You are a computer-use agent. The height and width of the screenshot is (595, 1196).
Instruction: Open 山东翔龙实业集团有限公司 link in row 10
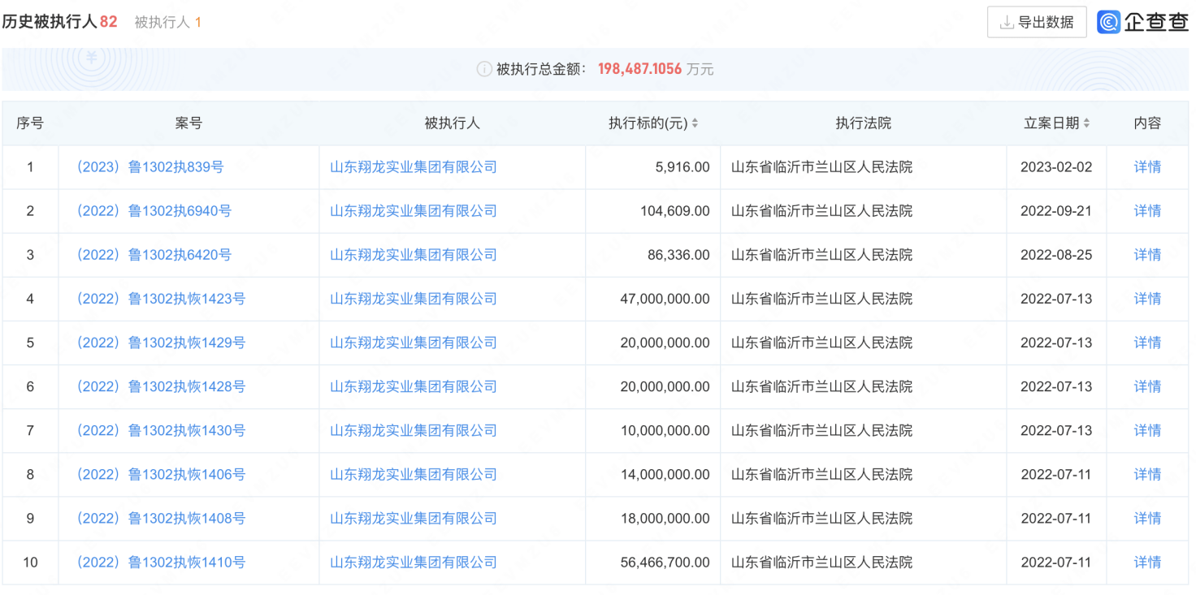point(414,562)
